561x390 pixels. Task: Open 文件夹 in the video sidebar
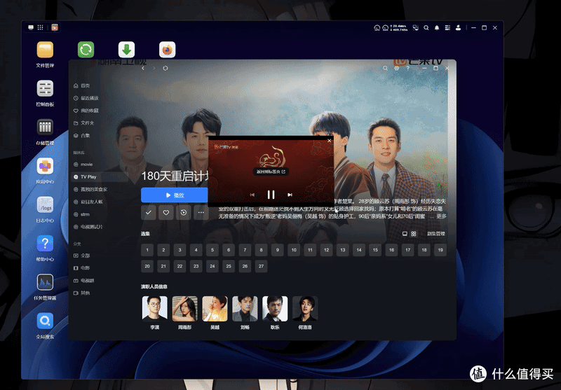pyautogui.click(x=83, y=123)
